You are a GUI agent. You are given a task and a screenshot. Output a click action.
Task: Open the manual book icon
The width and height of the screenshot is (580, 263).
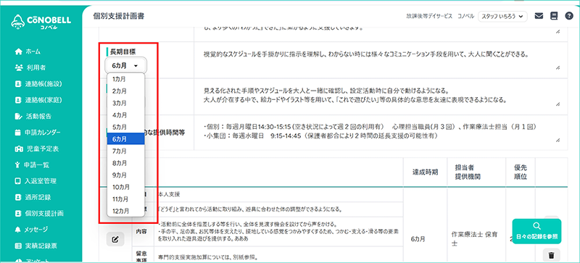(x=554, y=16)
